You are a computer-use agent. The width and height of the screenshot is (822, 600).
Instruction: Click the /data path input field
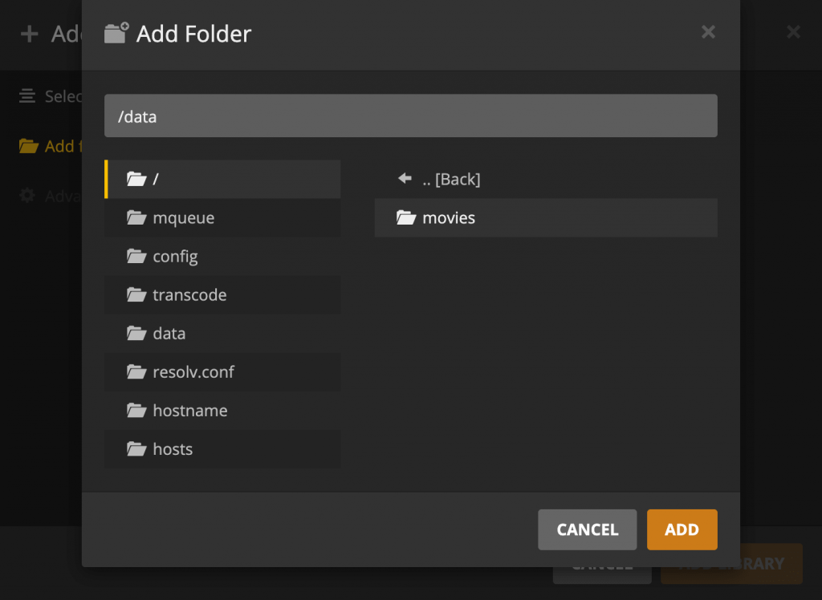pyautogui.click(x=410, y=116)
